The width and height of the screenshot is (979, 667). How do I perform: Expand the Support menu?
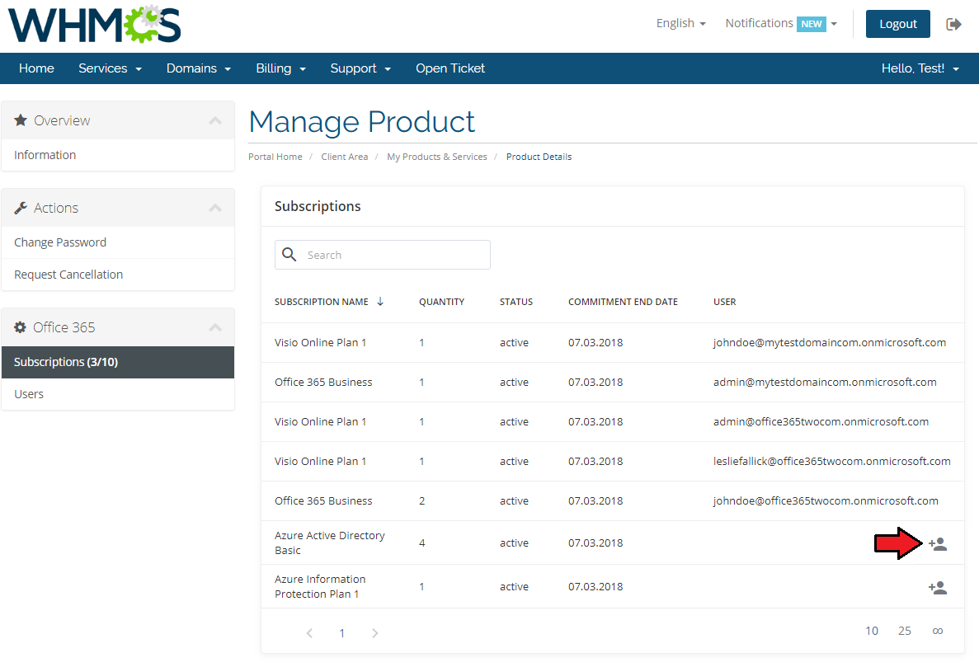[x=360, y=68]
